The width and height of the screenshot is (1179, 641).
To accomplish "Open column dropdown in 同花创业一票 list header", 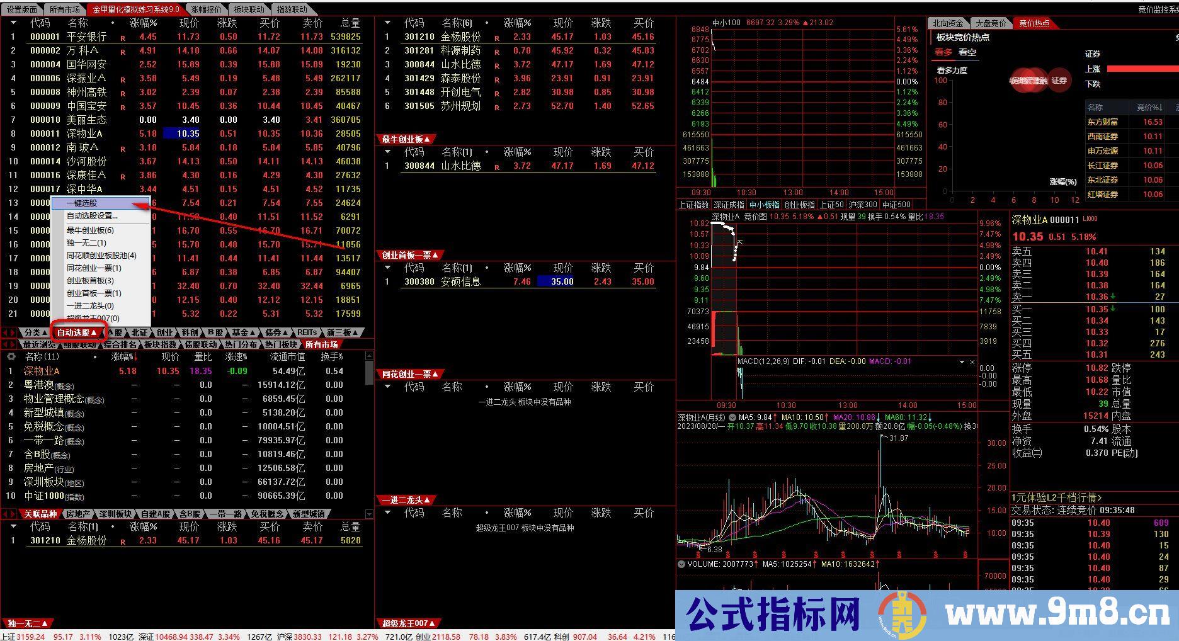I will (387, 387).
